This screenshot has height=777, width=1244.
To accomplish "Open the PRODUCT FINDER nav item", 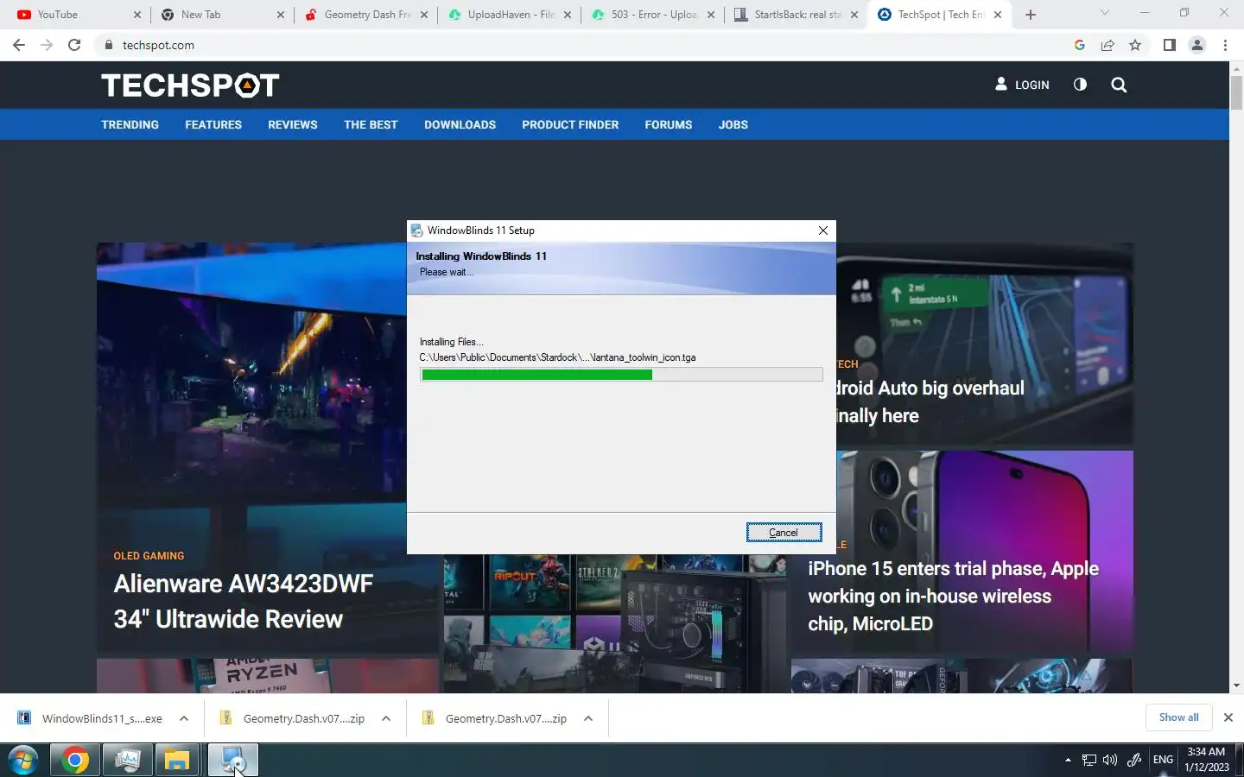I will coord(570,124).
